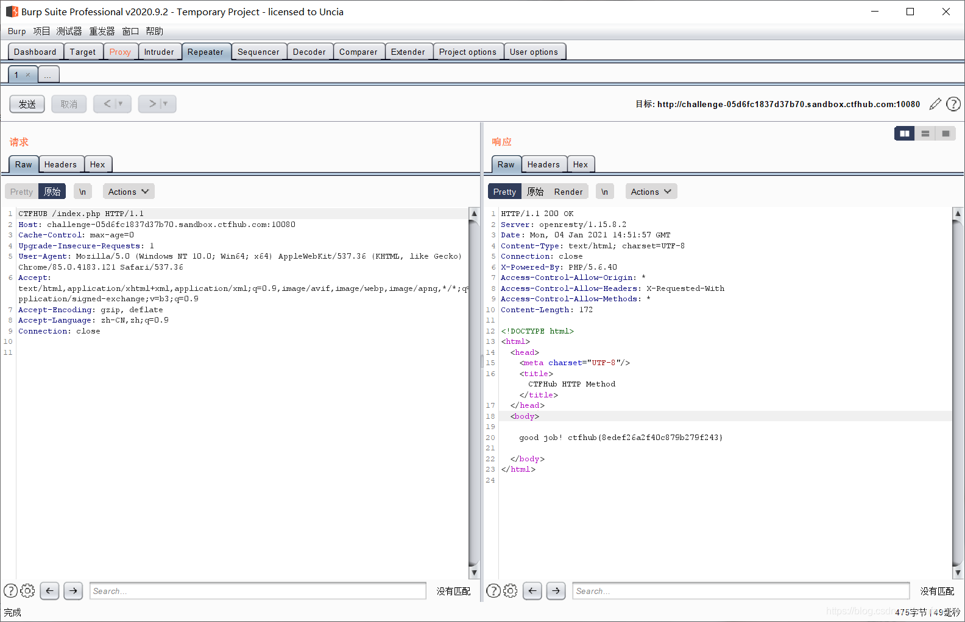
Task: Select the side-by-side layout icon
Action: 905,133
